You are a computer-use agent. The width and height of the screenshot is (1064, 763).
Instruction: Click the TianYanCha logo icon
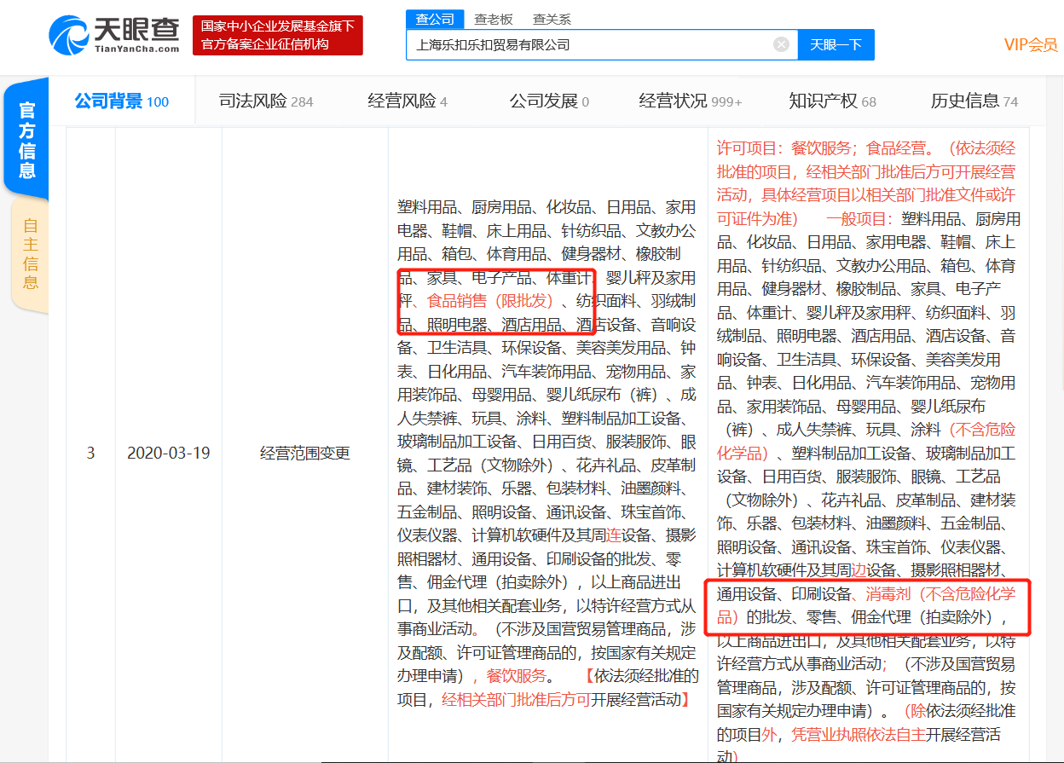pos(70,36)
